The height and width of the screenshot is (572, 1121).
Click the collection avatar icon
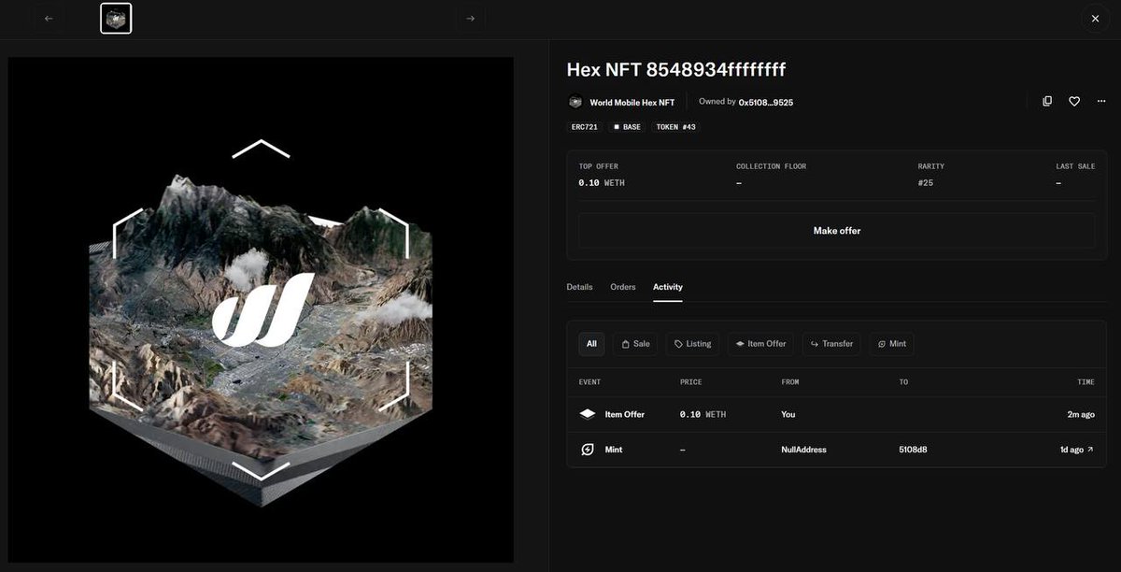coord(575,102)
